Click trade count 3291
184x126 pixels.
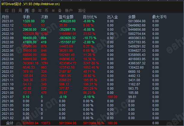pyautogui.click(x=45, y=63)
